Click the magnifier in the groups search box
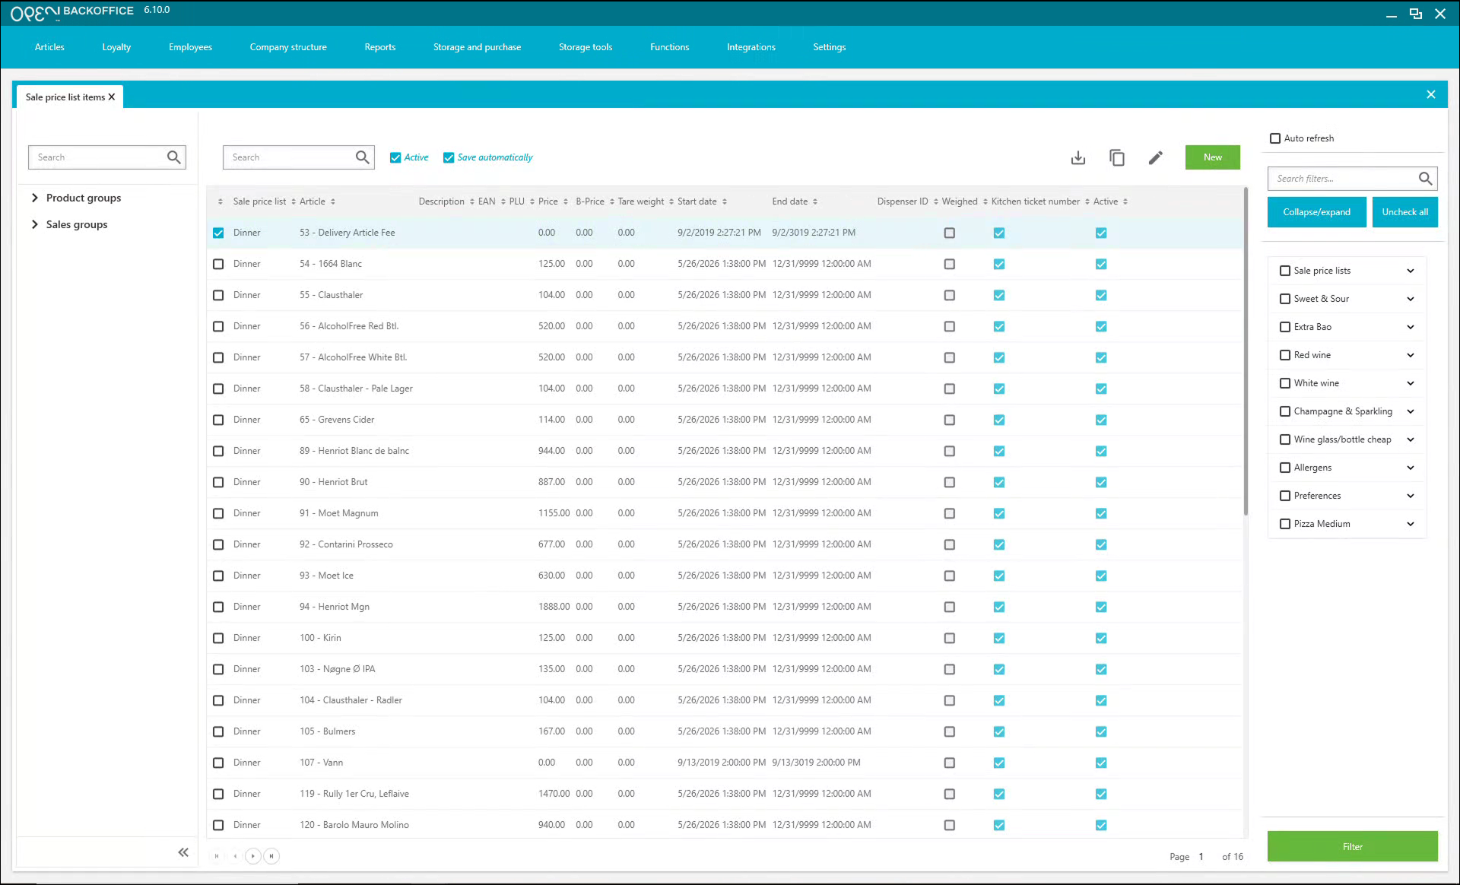The image size is (1460, 885). [x=173, y=157]
